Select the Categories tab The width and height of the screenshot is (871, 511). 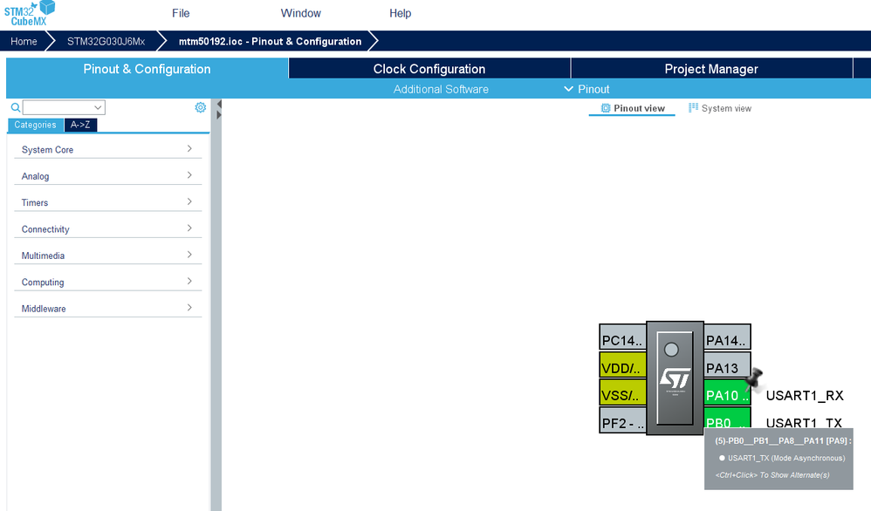click(x=35, y=125)
